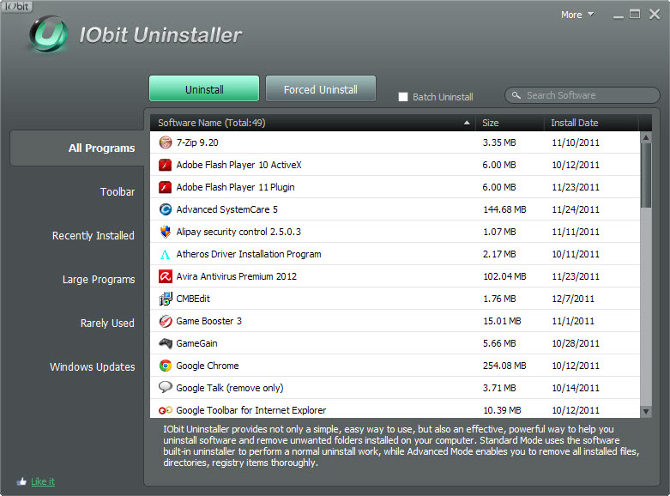Click the IObit Uninstaller green logo

click(48, 34)
